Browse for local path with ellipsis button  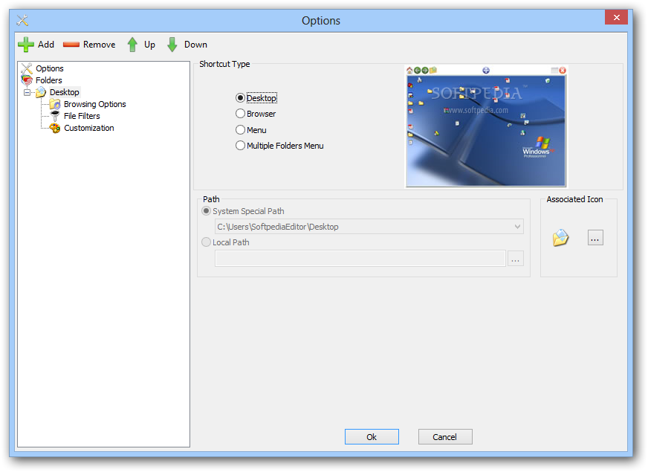tap(515, 259)
